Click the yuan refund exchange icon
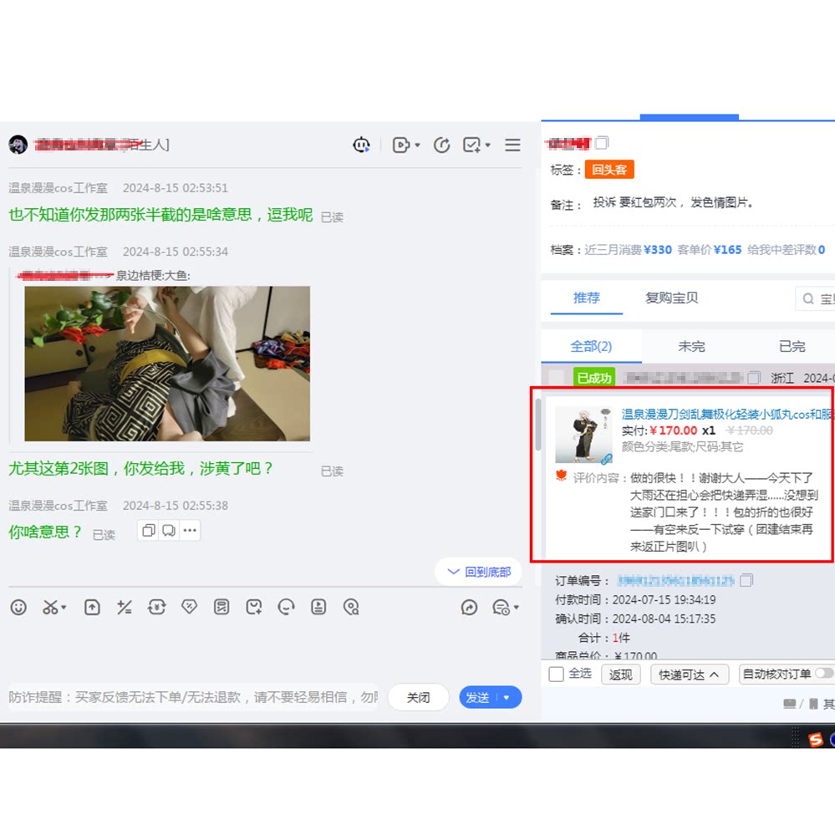This screenshot has height=835, width=835. click(x=157, y=607)
